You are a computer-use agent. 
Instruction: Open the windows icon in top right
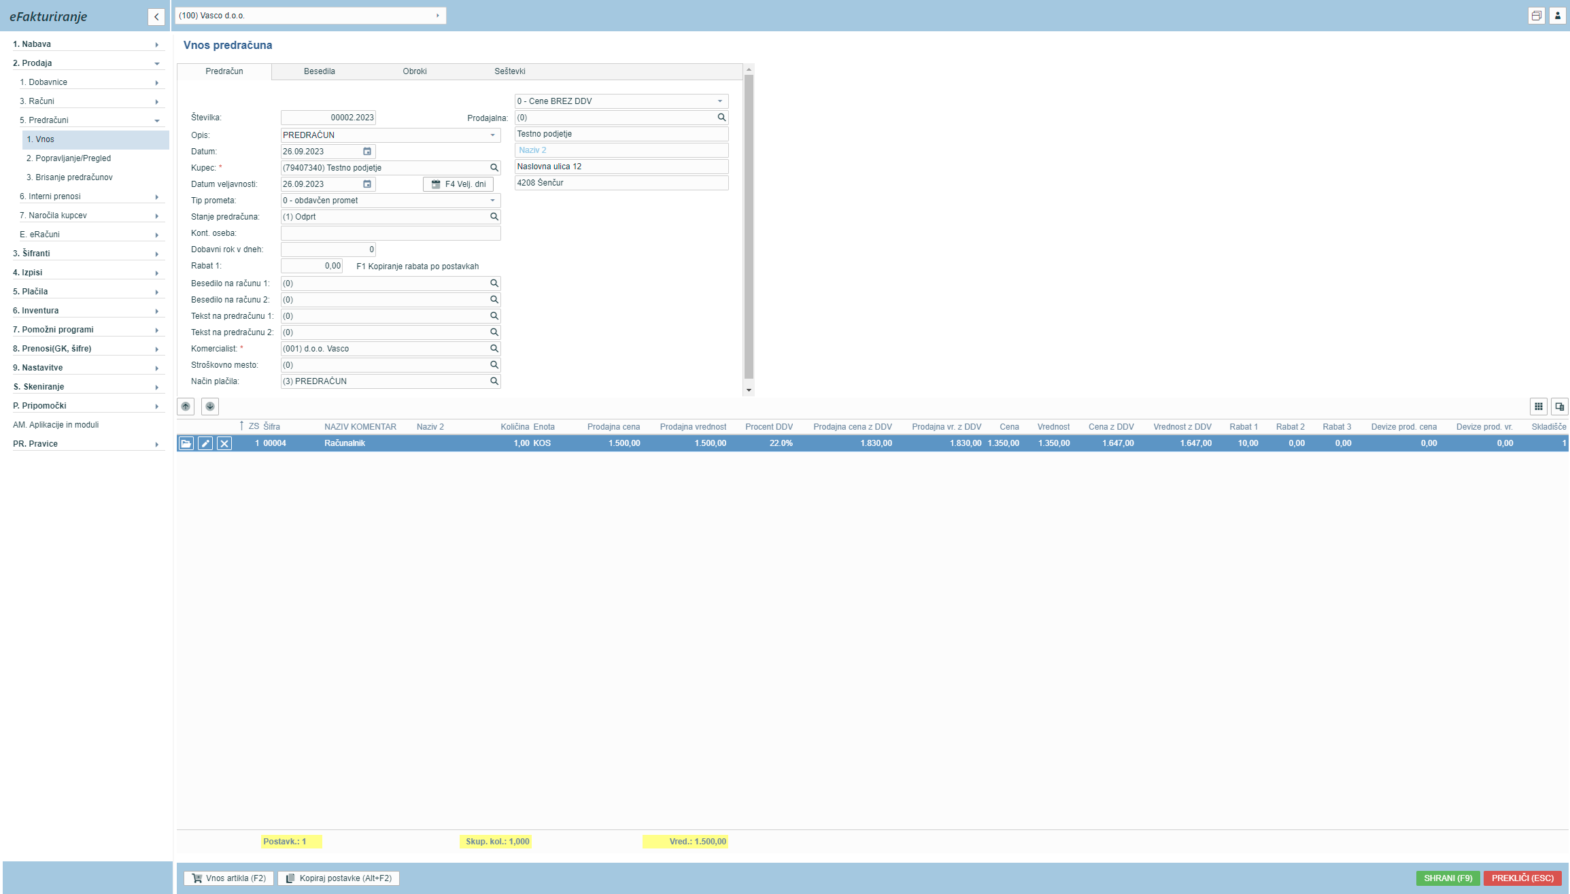tap(1537, 16)
